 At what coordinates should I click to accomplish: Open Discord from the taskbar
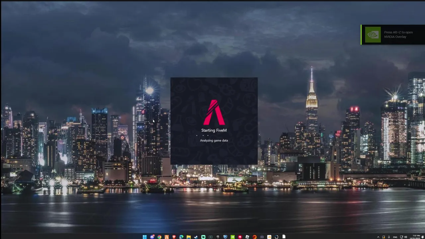(152, 237)
